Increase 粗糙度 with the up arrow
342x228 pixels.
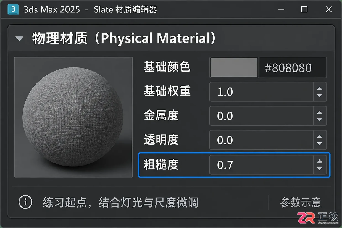pyautogui.click(x=320, y=161)
